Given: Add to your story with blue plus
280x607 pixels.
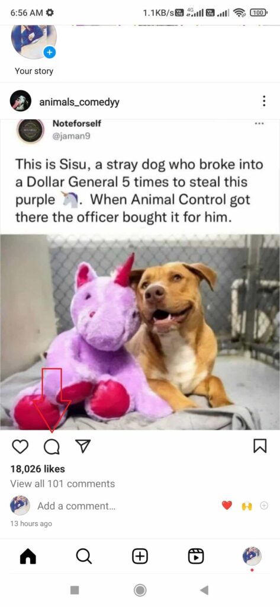Looking at the screenshot, I should click(x=50, y=52).
